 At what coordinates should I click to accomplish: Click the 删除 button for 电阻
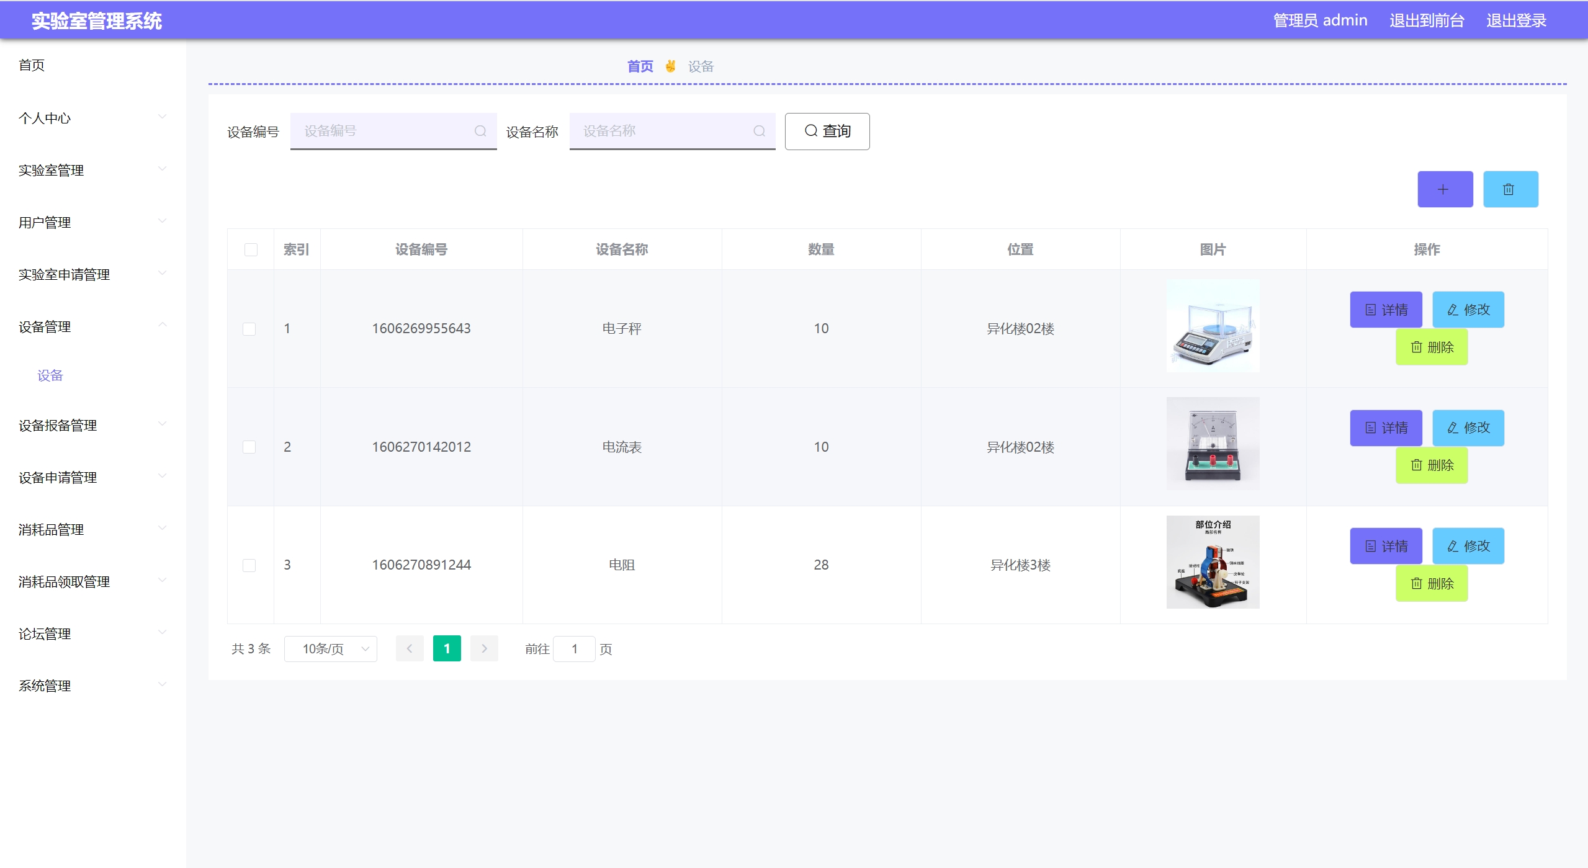[1431, 583]
